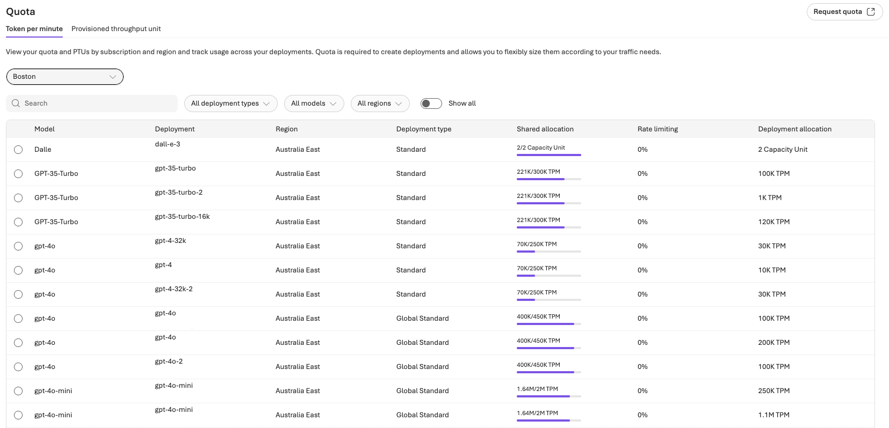Select the Token per minute tab
Screen dimensions: 889x428
pos(34,29)
